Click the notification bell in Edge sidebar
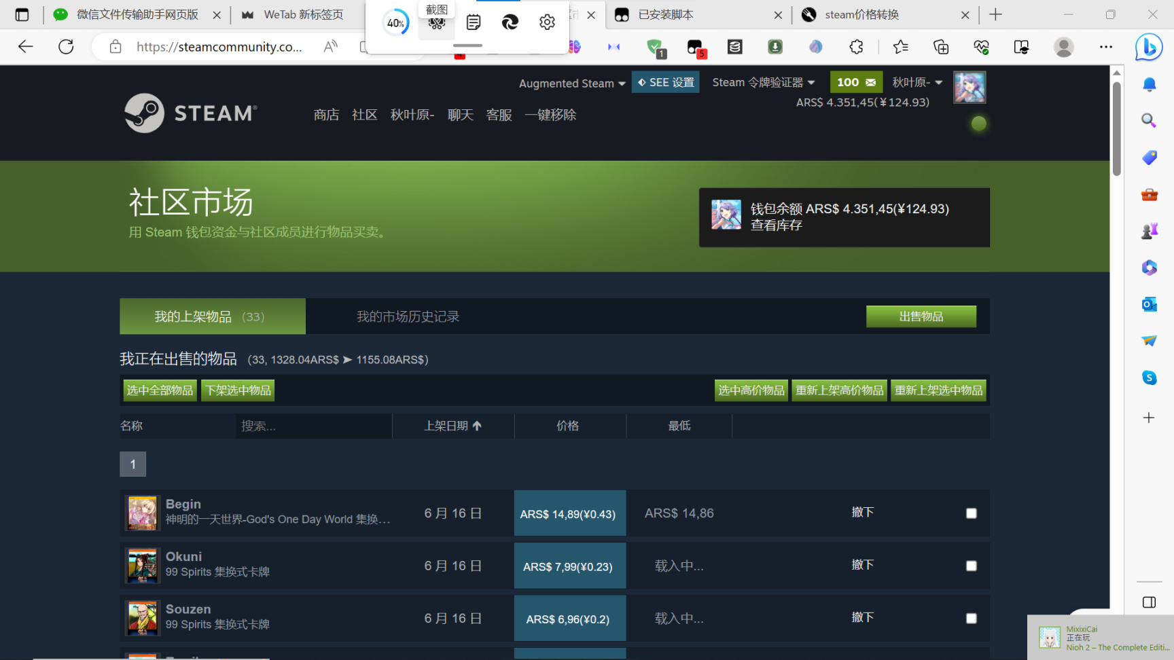Screen dimensions: 1174x660 click(1149, 84)
